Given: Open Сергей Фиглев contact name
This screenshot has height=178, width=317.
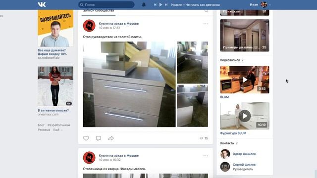Looking at the screenshot, I should tap(244, 165).
